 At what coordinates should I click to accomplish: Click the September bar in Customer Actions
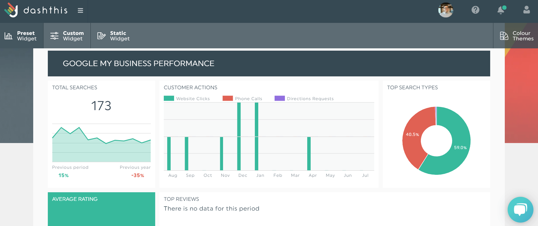tap(186, 154)
